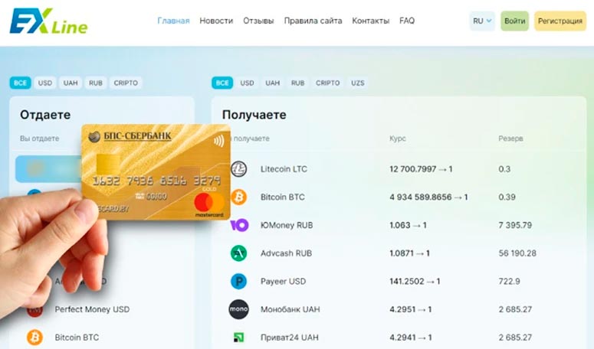Select UAH filter above Отдаете
The height and width of the screenshot is (349, 594).
(71, 83)
